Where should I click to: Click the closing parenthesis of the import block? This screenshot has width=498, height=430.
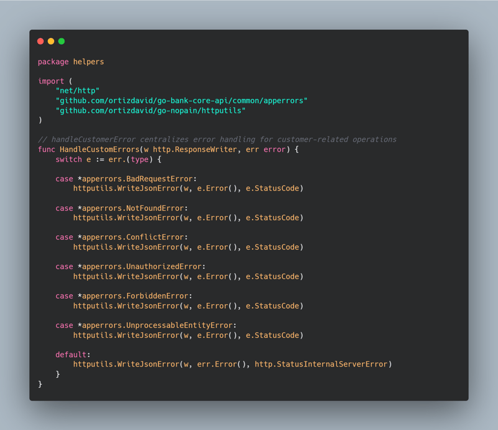[40, 120]
